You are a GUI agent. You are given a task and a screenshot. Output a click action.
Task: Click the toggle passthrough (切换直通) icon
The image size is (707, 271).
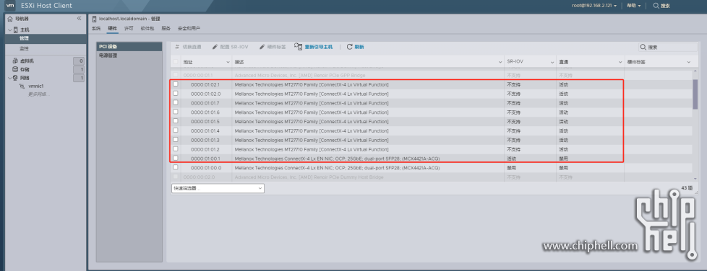pyautogui.click(x=177, y=47)
